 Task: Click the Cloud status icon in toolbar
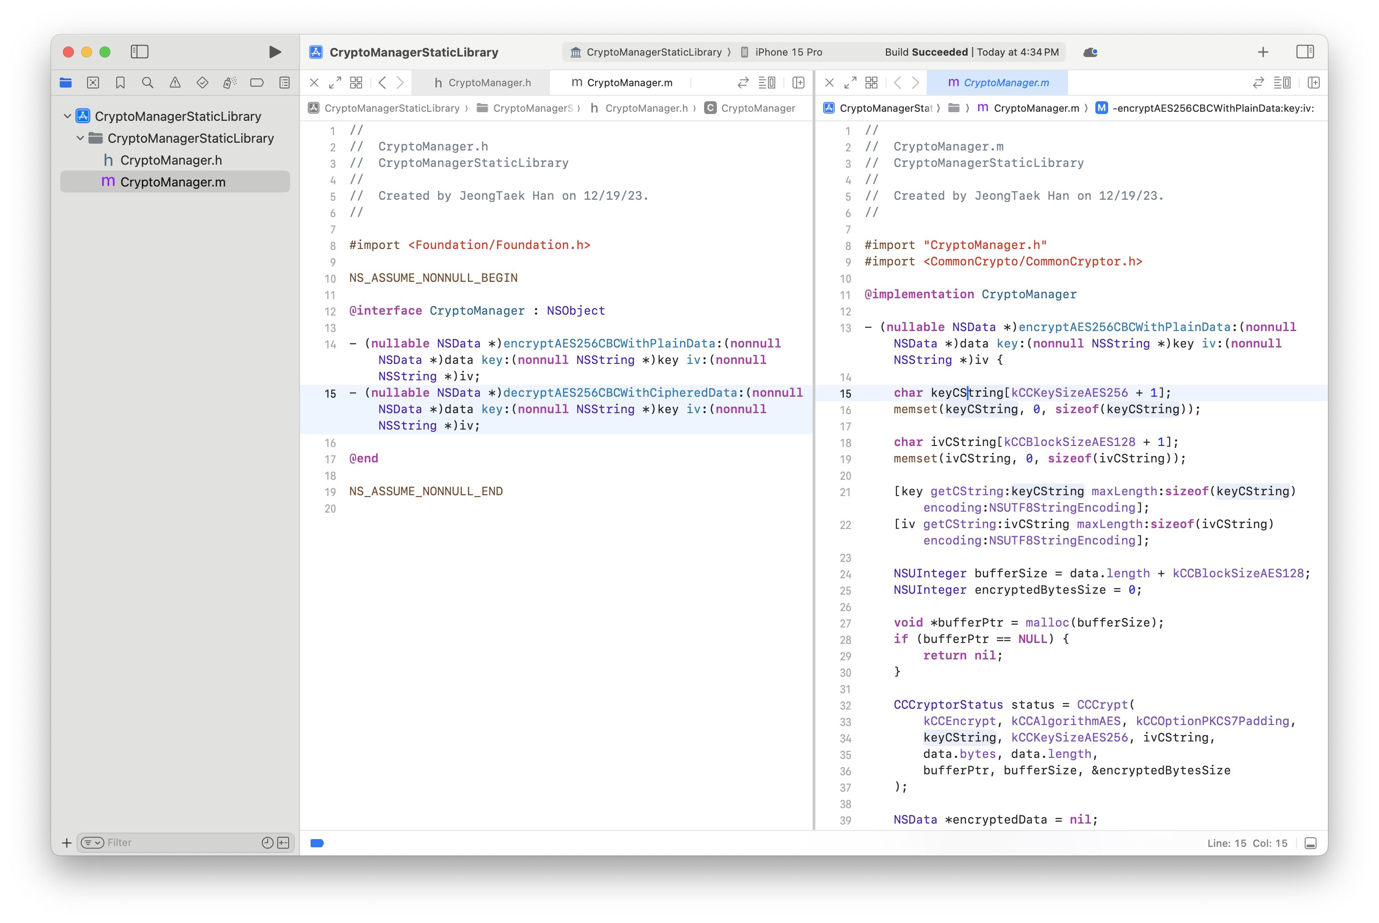1089,52
